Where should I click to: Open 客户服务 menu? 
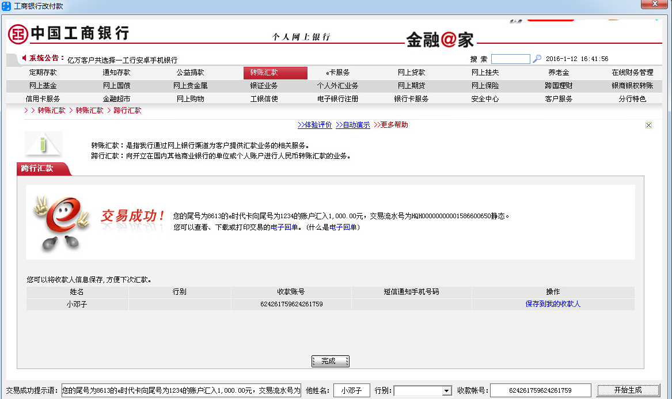click(x=559, y=98)
